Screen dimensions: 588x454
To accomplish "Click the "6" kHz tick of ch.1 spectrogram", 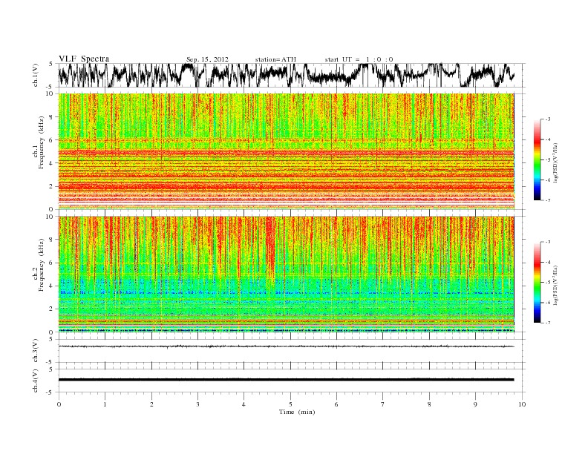I will (x=51, y=140).
